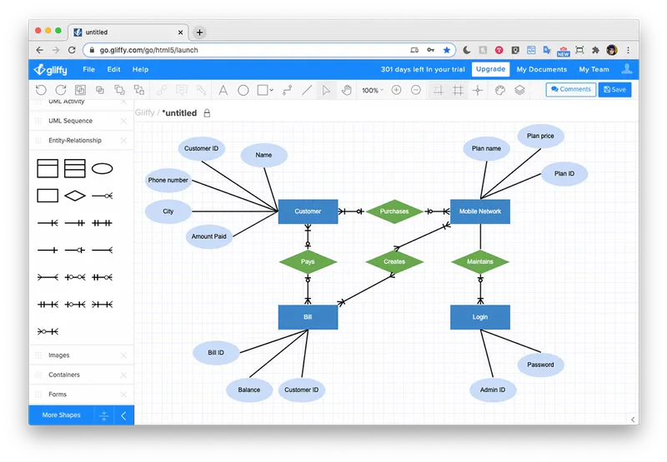Select the diamond relationship shape in the library
Image resolution: width=667 pixels, height=462 pixels.
pyautogui.click(x=75, y=196)
